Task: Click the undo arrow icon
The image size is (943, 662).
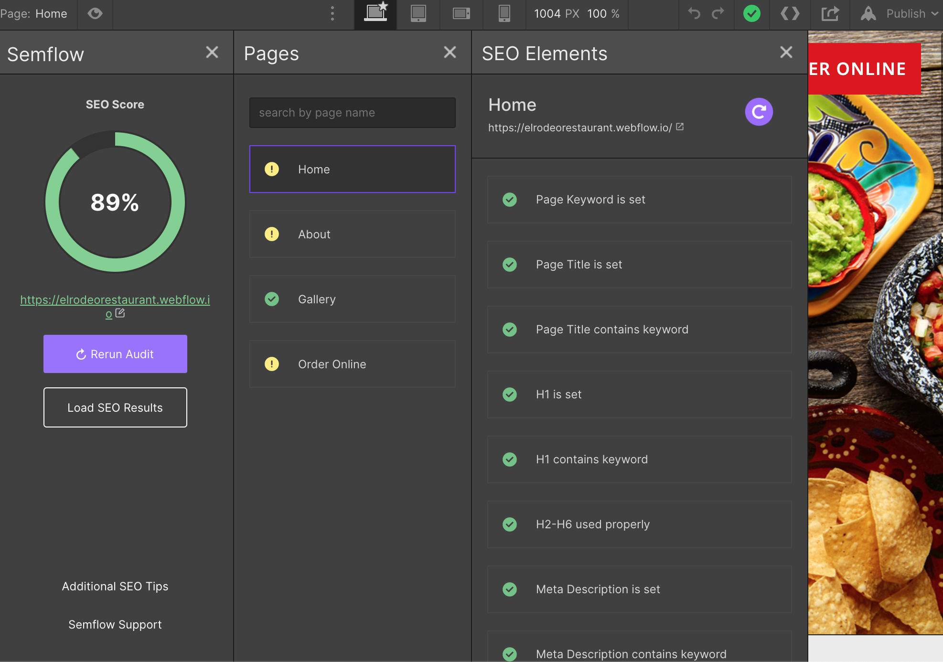Action: coord(694,14)
